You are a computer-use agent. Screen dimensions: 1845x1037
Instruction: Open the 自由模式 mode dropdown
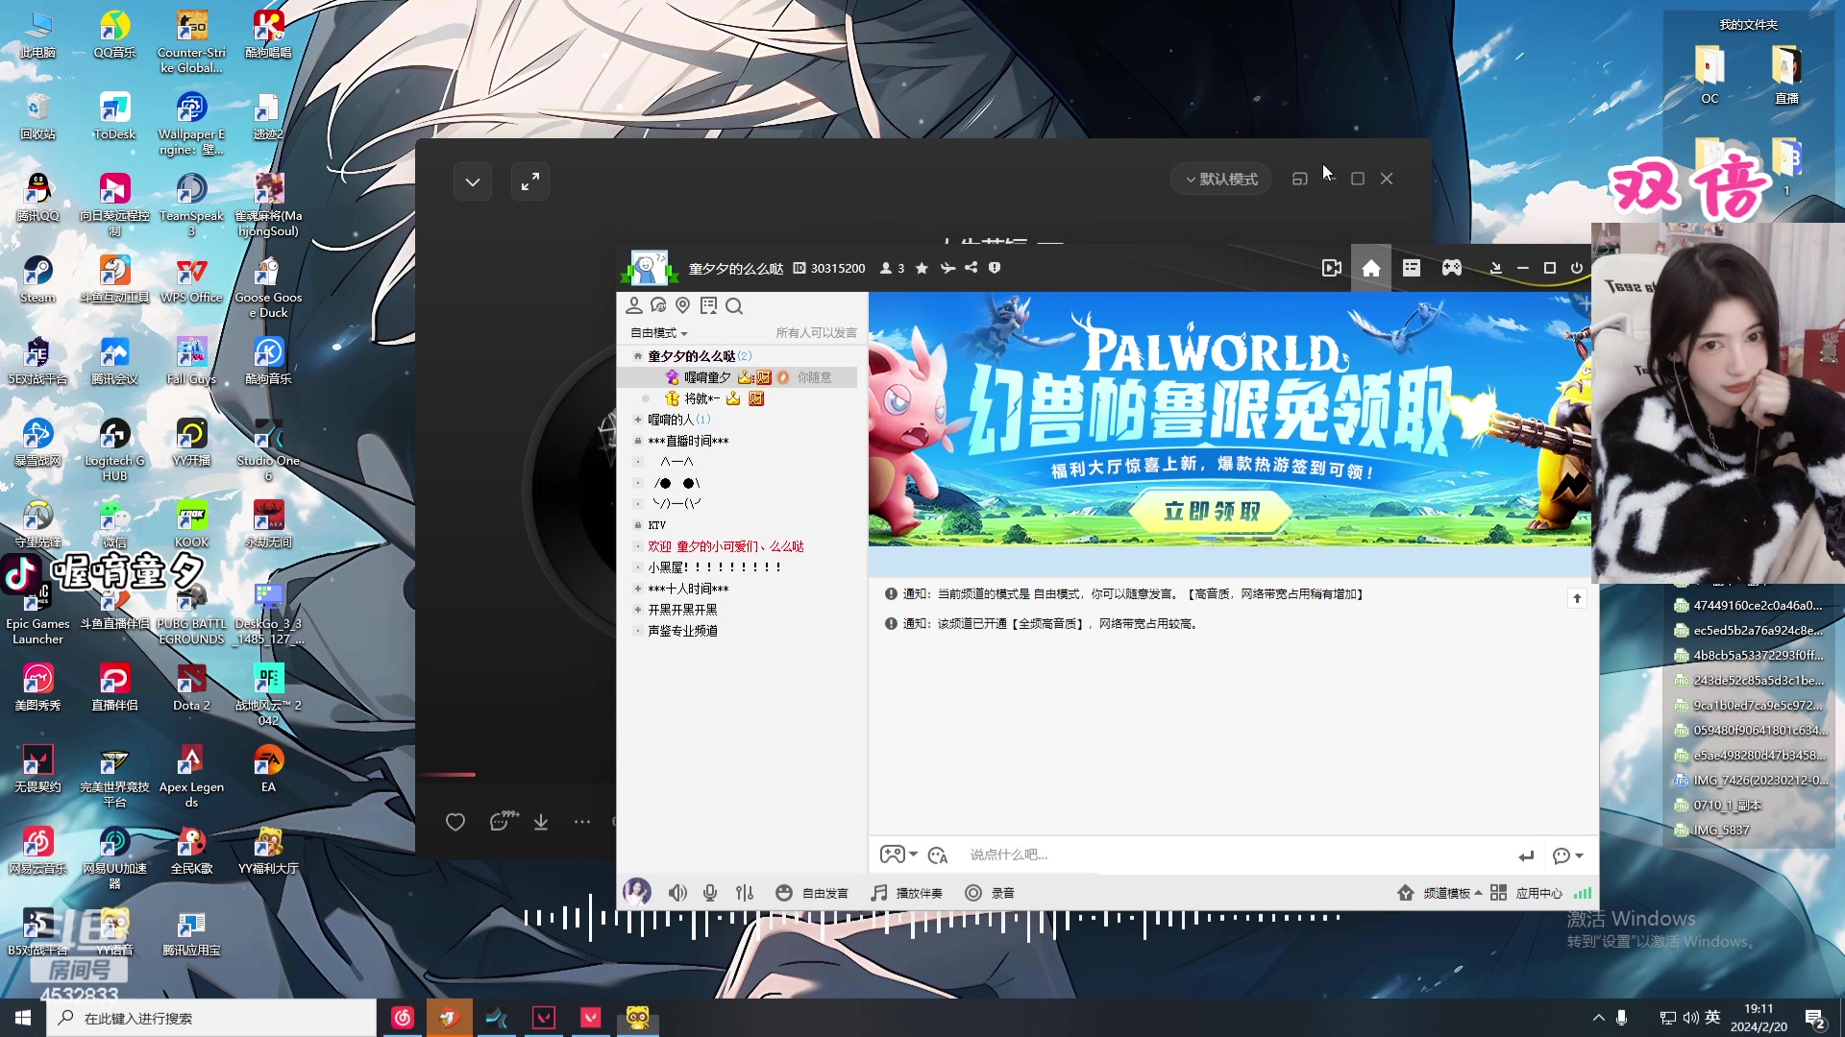[x=658, y=333]
